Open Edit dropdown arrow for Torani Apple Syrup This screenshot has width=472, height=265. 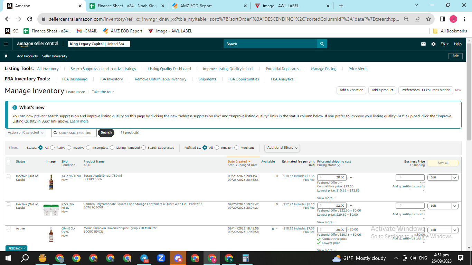pos(455,178)
